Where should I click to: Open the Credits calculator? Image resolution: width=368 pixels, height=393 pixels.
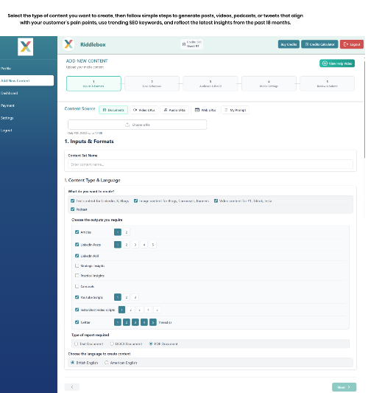pyautogui.click(x=319, y=44)
